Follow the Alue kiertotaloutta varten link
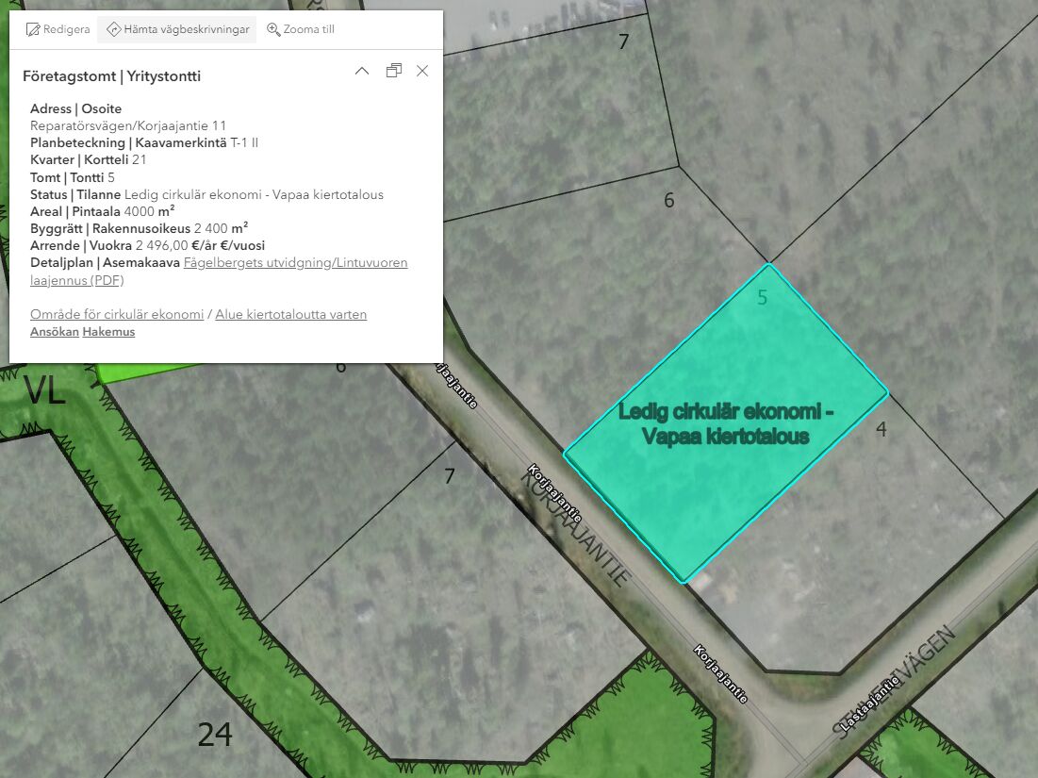 (290, 314)
